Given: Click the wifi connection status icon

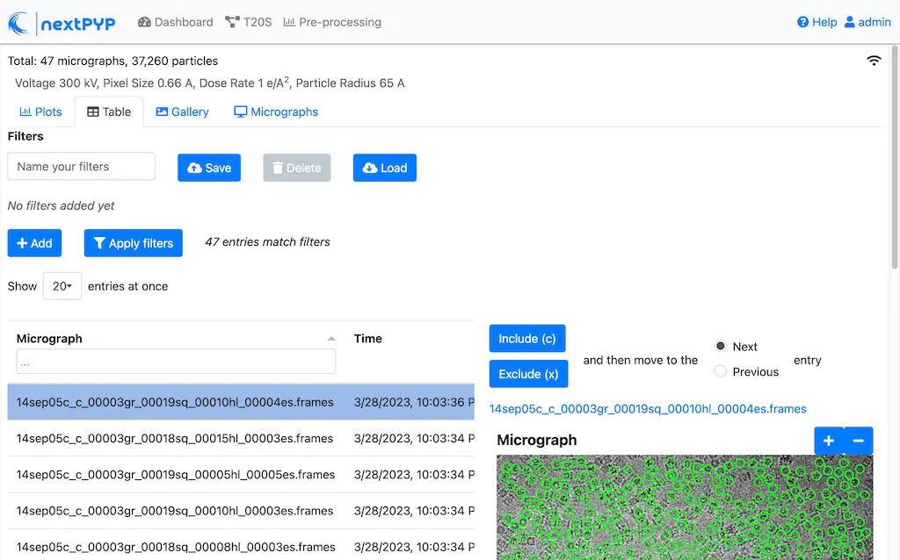Looking at the screenshot, I should tap(874, 61).
